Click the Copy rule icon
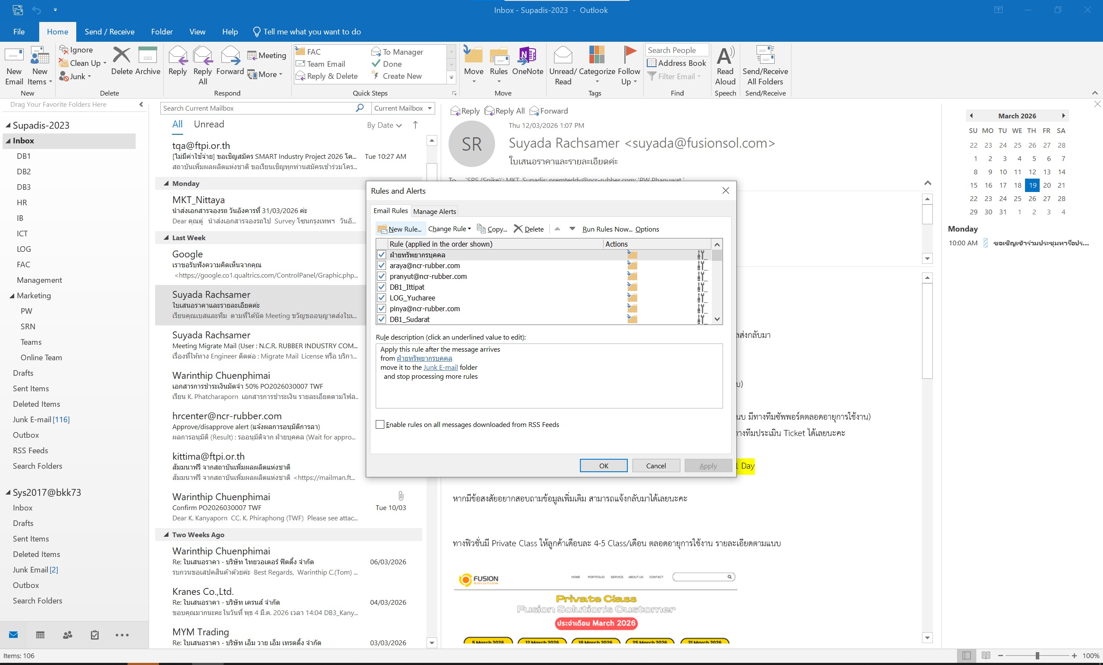 pos(481,229)
